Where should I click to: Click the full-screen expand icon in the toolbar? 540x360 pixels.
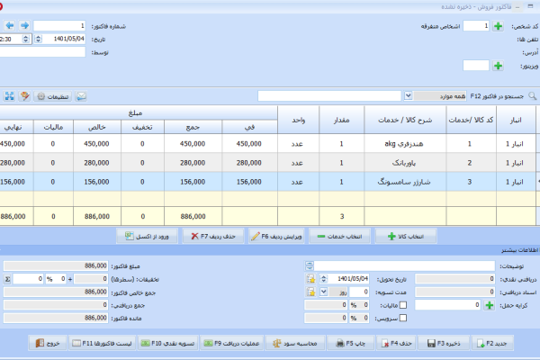click(x=10, y=96)
